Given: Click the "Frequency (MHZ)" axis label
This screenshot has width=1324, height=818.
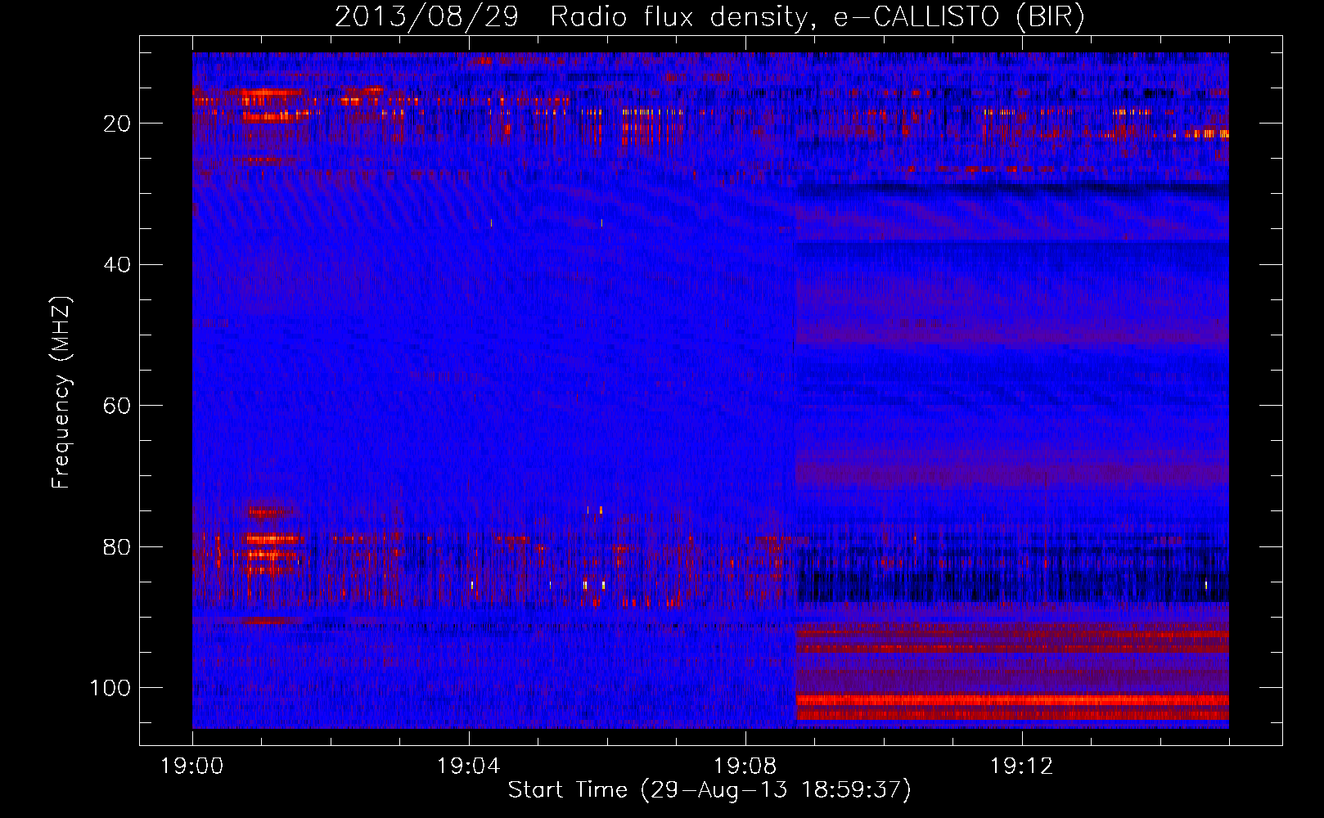Looking at the screenshot, I should point(62,392).
